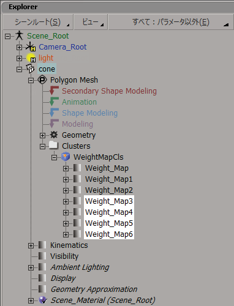Click the yellow light icon
Image resolution: width=234 pixels, height=306 pixels.
pyautogui.click(x=31, y=58)
